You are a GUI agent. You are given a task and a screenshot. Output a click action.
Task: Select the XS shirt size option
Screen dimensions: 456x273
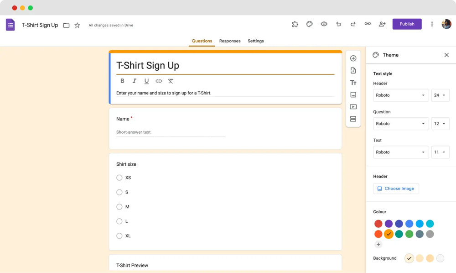[119, 178]
